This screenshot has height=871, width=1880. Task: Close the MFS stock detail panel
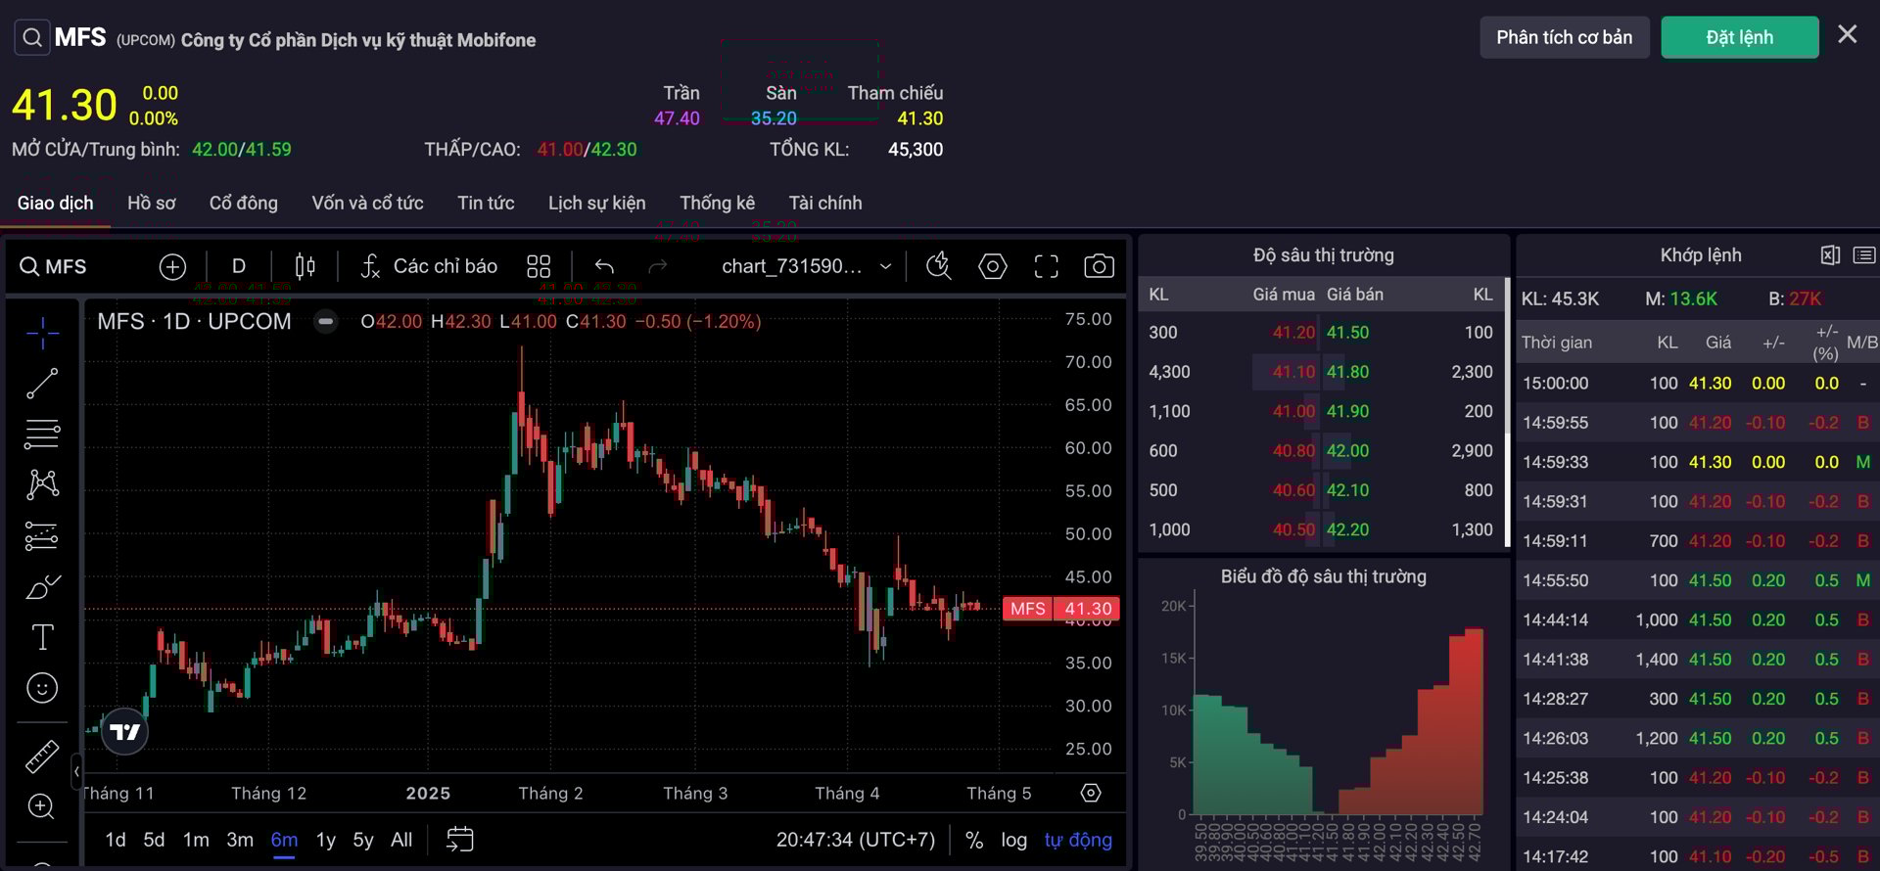click(1848, 34)
